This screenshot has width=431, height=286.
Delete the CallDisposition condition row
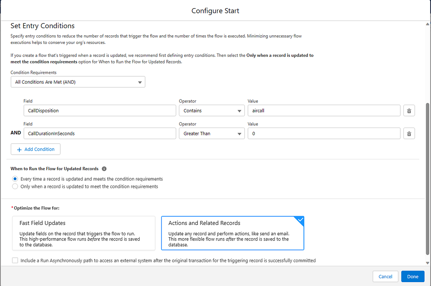(x=409, y=111)
